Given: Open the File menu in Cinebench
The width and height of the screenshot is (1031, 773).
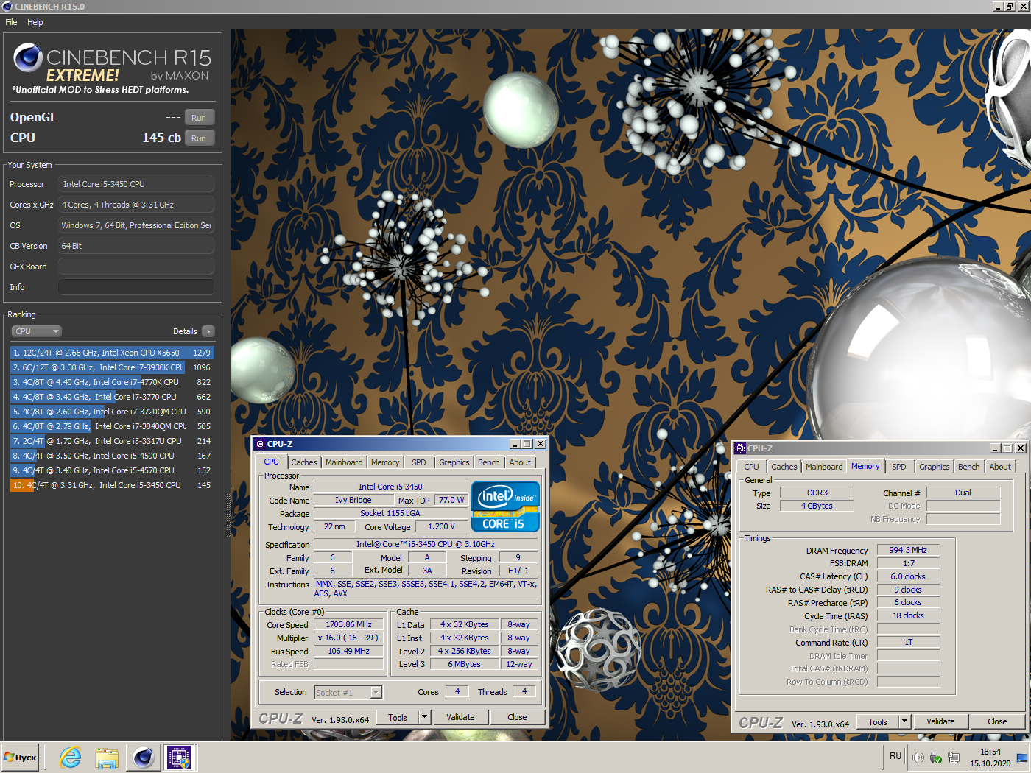Looking at the screenshot, I should pos(11,22).
